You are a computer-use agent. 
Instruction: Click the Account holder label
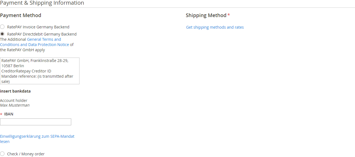click(x=14, y=101)
